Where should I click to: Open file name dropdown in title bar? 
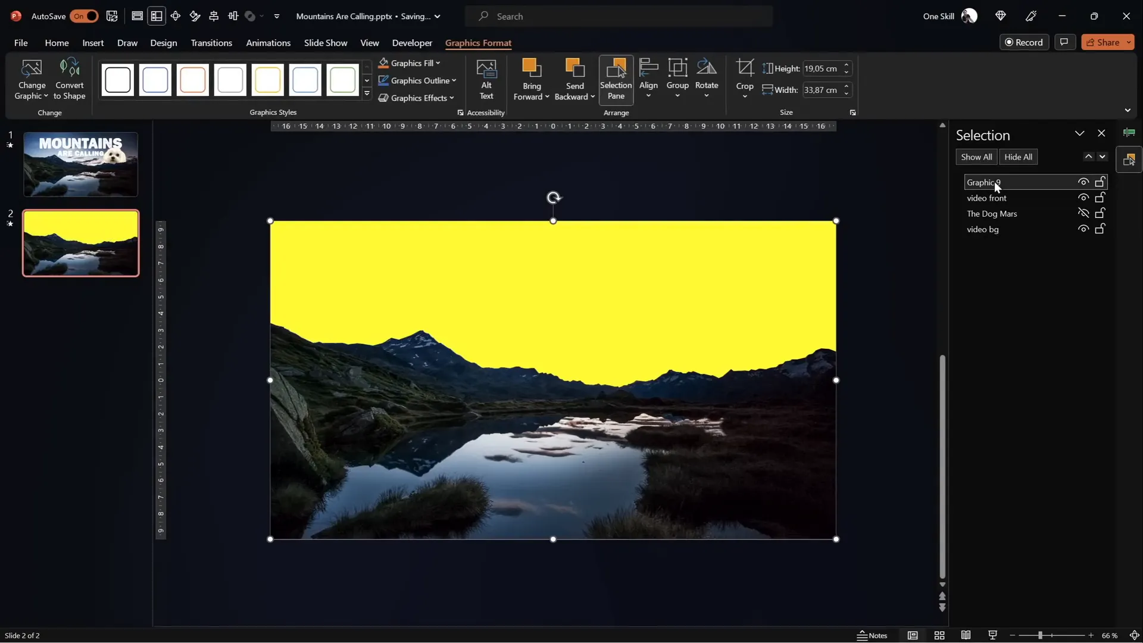438,16
